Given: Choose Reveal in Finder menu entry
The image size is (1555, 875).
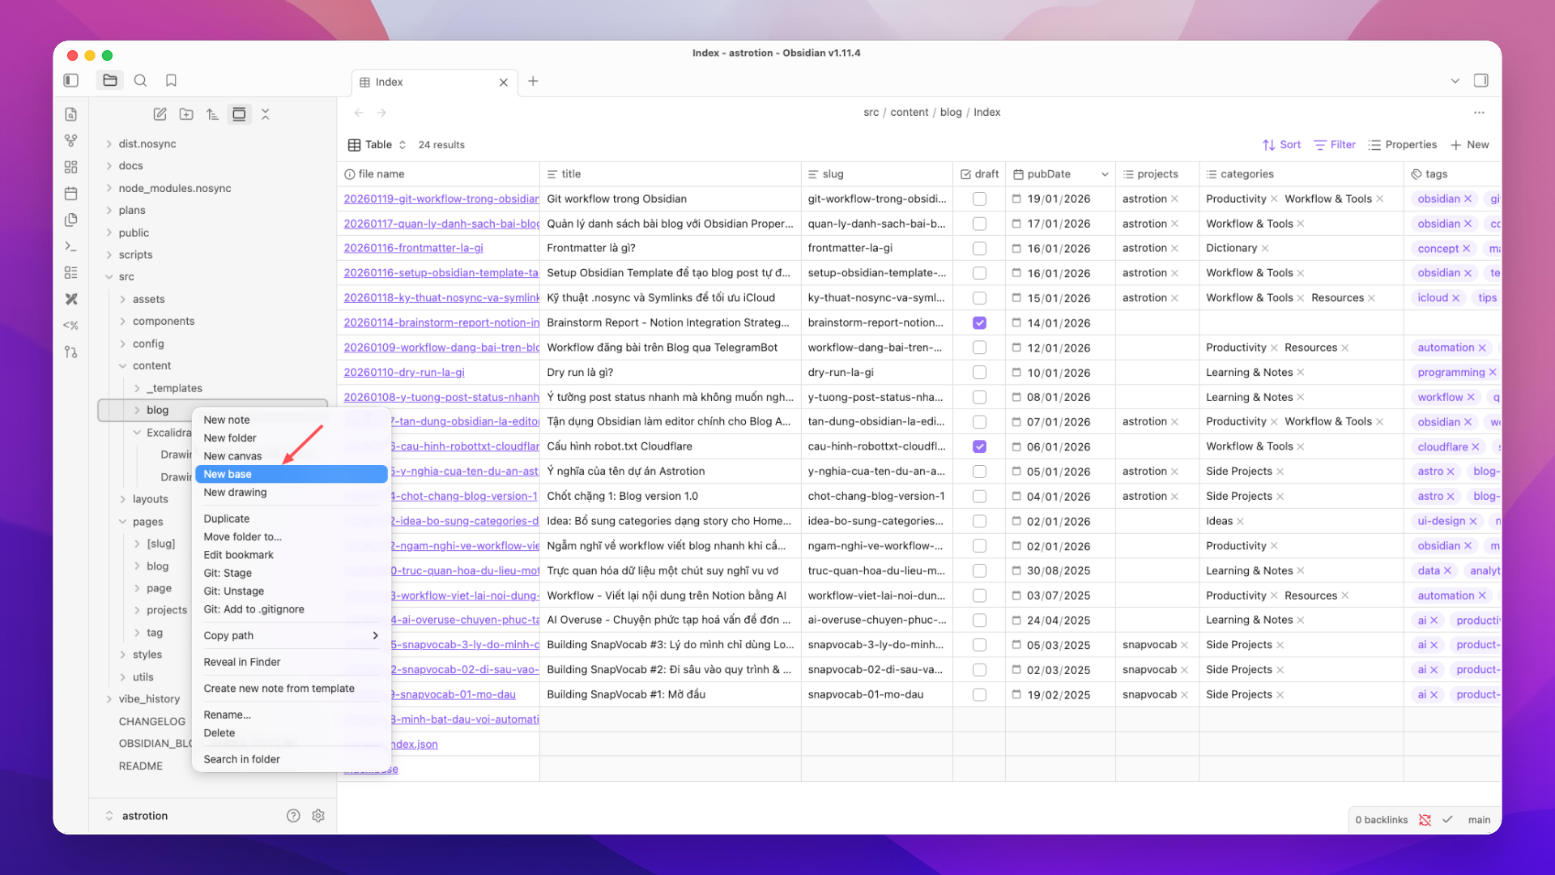Looking at the screenshot, I should 242,662.
